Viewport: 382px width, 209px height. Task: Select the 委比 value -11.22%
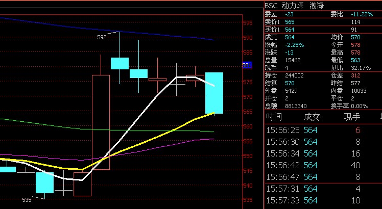click(362, 14)
